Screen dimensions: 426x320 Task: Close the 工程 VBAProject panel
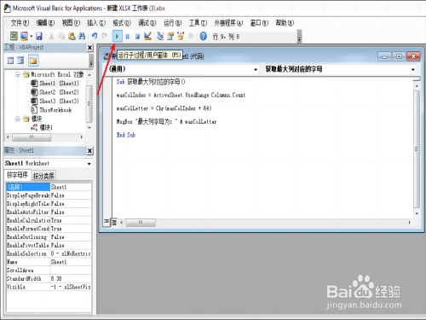point(89,48)
